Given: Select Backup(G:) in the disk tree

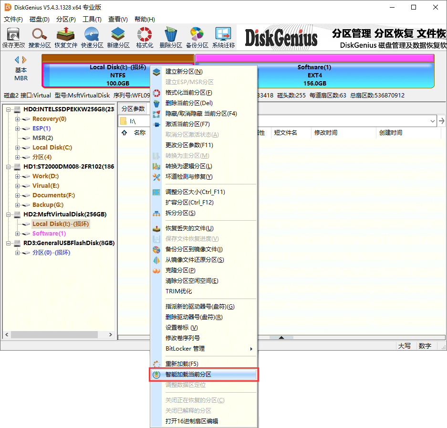Looking at the screenshot, I should [48, 205].
